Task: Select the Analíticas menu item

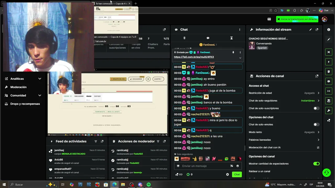Action: click(17, 79)
